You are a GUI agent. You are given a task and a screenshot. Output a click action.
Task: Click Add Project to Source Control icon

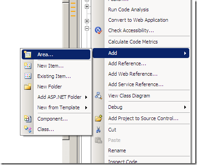[x=98, y=118]
